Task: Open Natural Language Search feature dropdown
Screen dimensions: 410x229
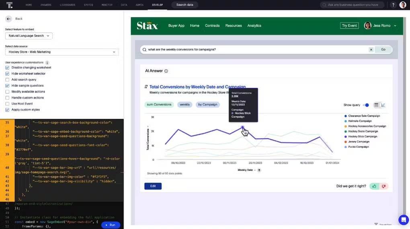Action: (x=29, y=35)
